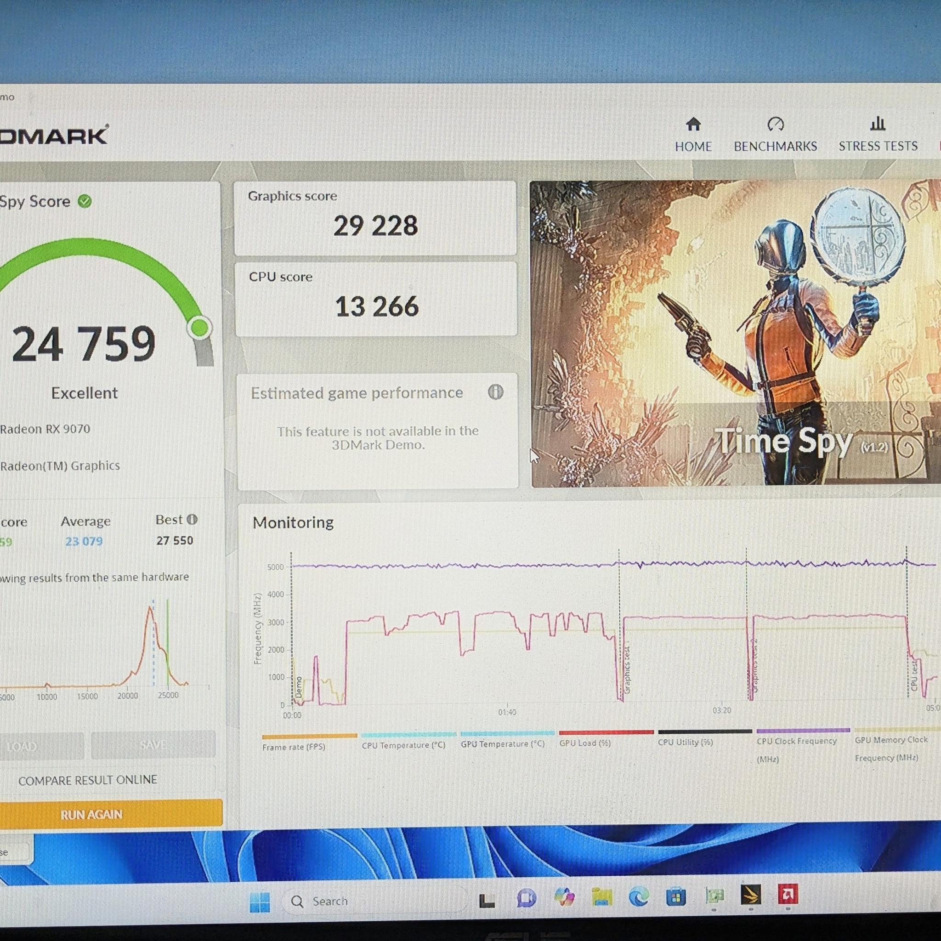Click the Graphics score value 29 228
The image size is (941, 941).
tap(375, 226)
